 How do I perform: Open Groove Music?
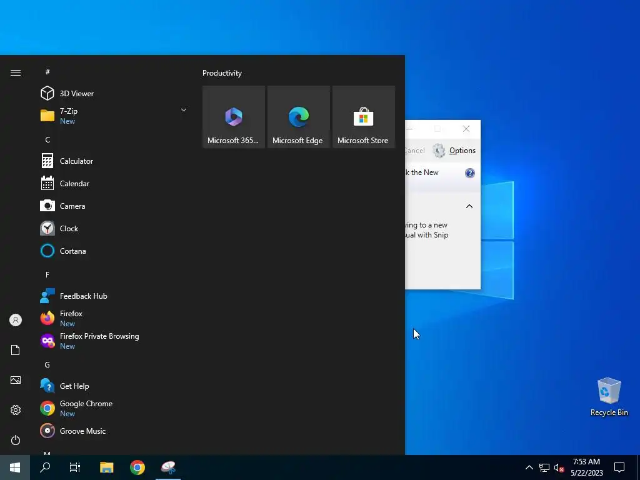click(x=114, y=431)
